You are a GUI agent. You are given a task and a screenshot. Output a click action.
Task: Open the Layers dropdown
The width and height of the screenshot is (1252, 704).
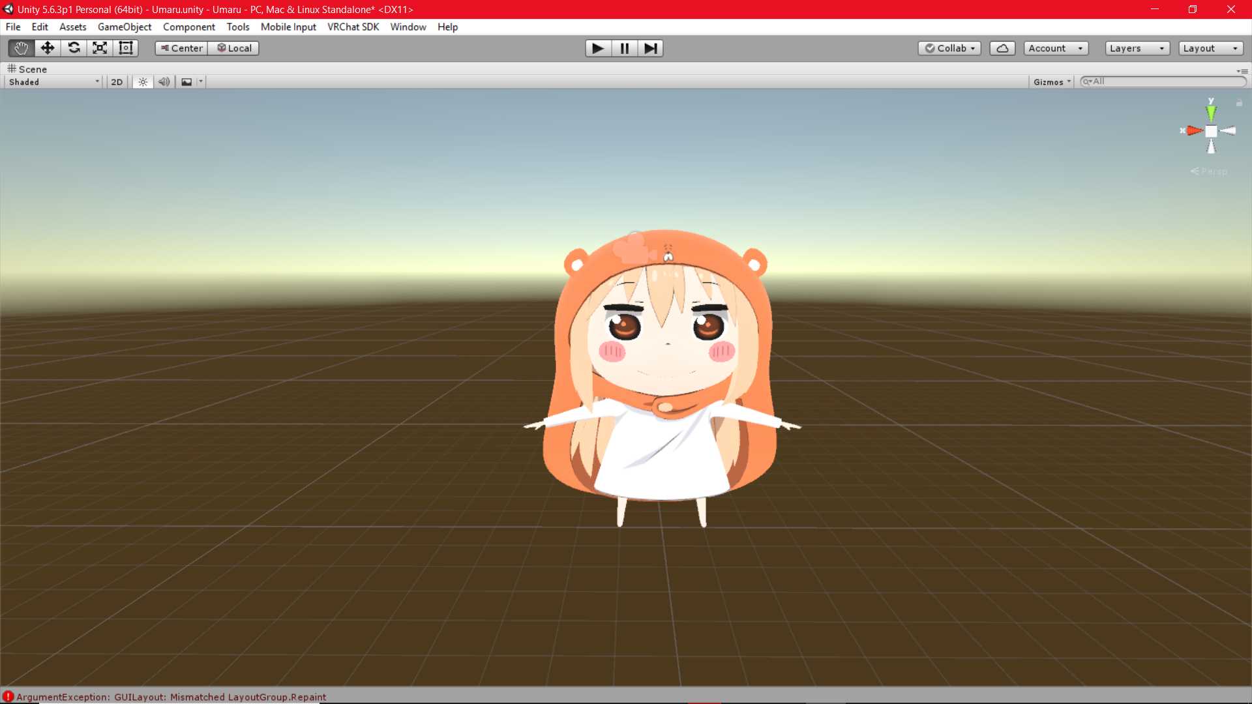tap(1137, 48)
